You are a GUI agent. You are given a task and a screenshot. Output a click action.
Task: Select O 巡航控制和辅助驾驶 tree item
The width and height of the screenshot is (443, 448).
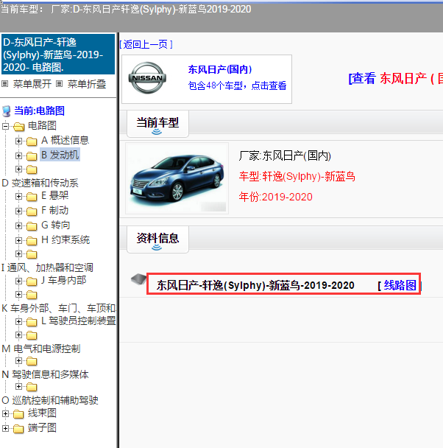pyautogui.click(x=50, y=400)
